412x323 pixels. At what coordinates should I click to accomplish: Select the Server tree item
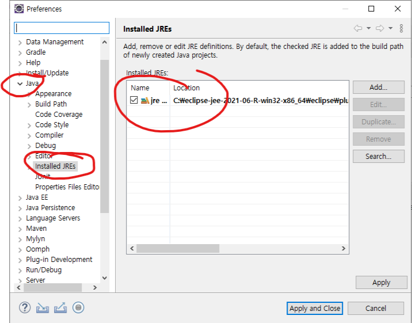pos(36,280)
